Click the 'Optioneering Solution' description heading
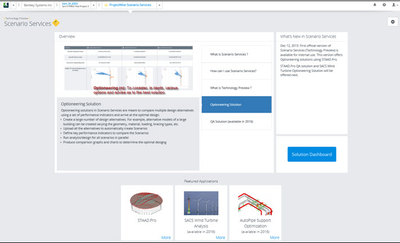The image size is (400, 243). [x=81, y=103]
